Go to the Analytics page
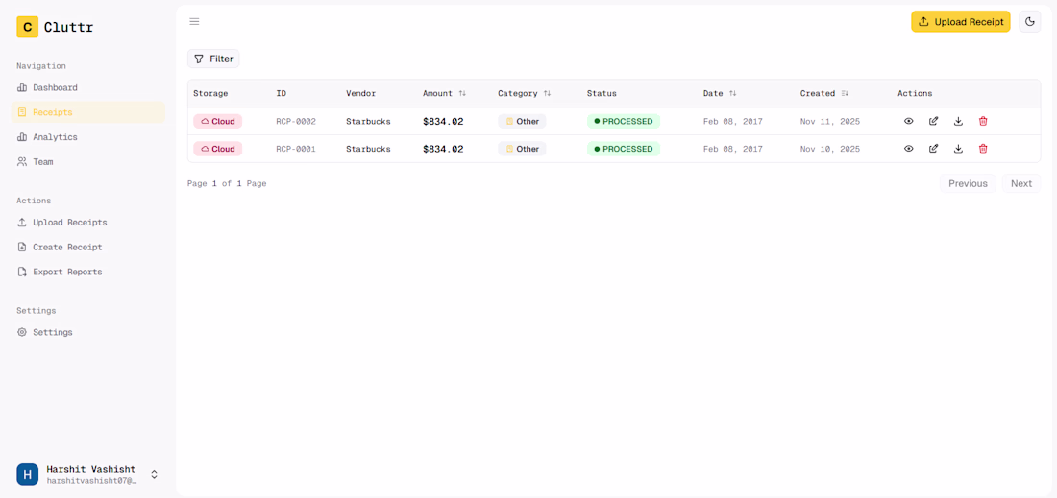The image size is (1057, 498). pyautogui.click(x=87, y=137)
